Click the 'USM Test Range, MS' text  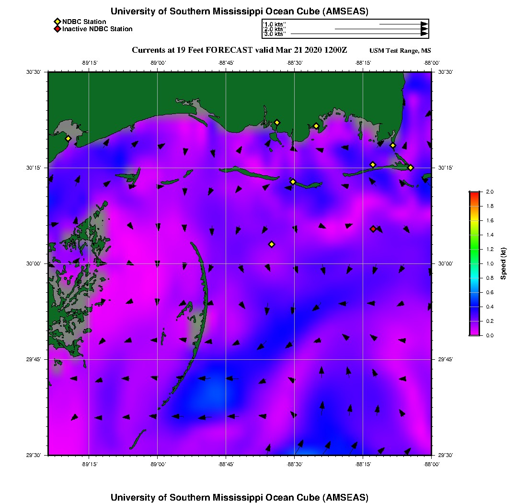click(x=400, y=51)
